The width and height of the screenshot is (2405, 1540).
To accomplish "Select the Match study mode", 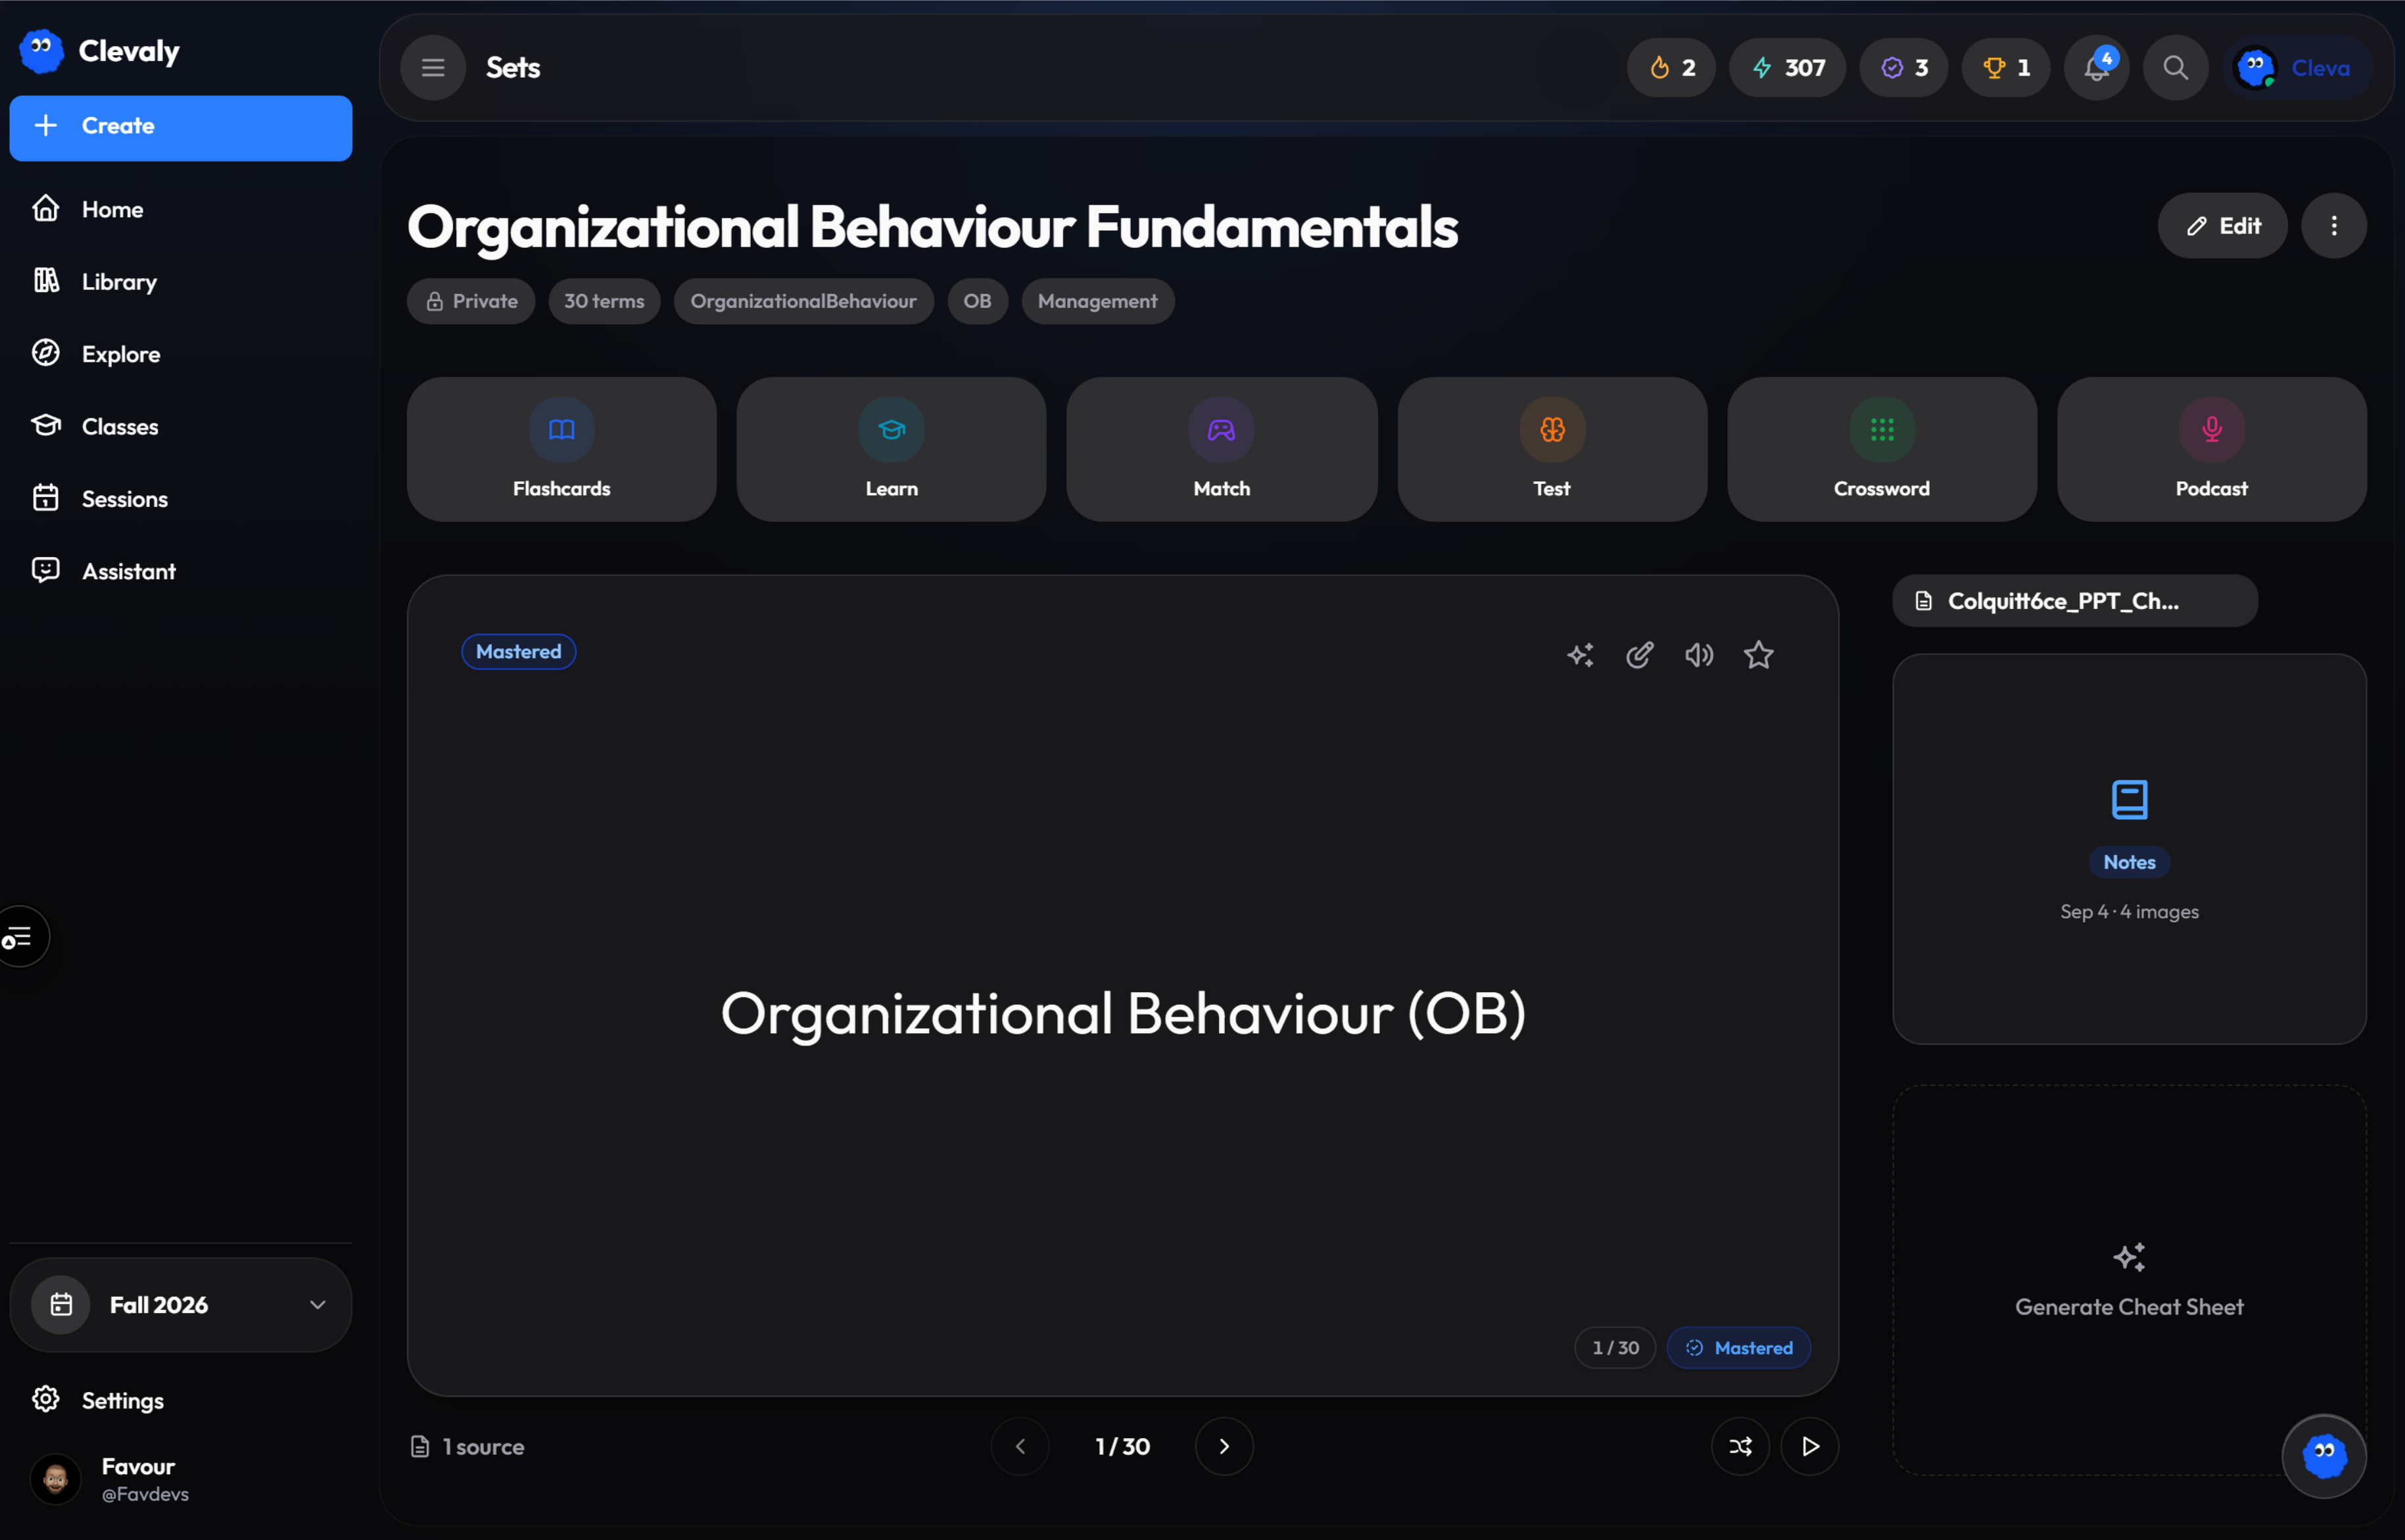I will pyautogui.click(x=1222, y=449).
